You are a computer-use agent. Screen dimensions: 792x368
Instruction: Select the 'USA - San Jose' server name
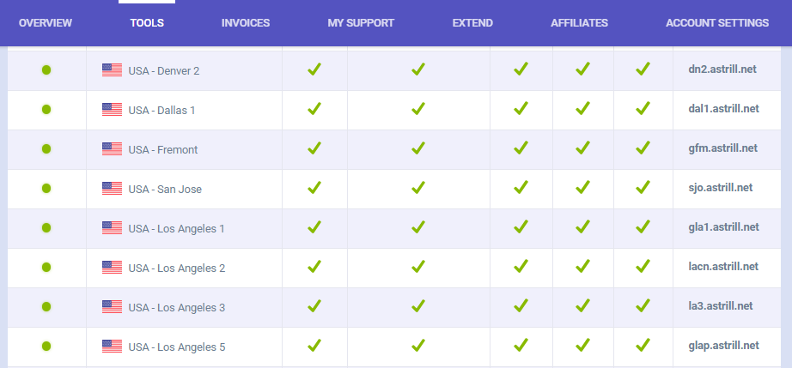pyautogui.click(x=165, y=190)
